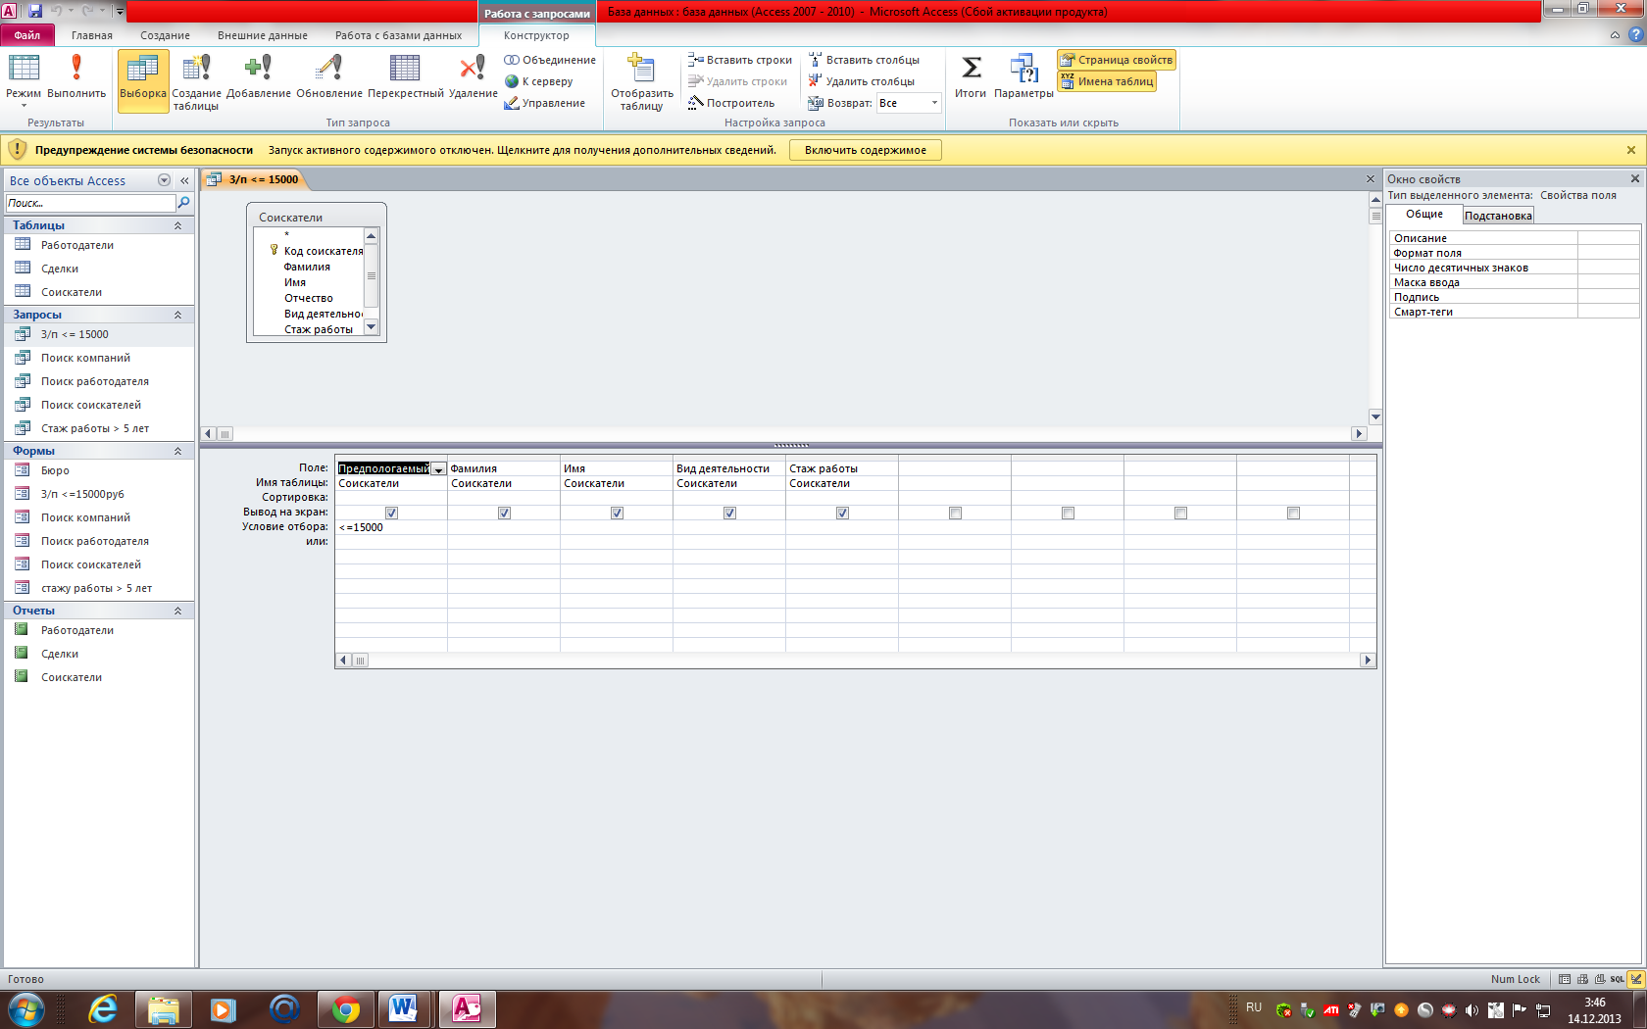The width and height of the screenshot is (1647, 1029).
Task: Close the Окно свойств pane
Action: (1634, 178)
